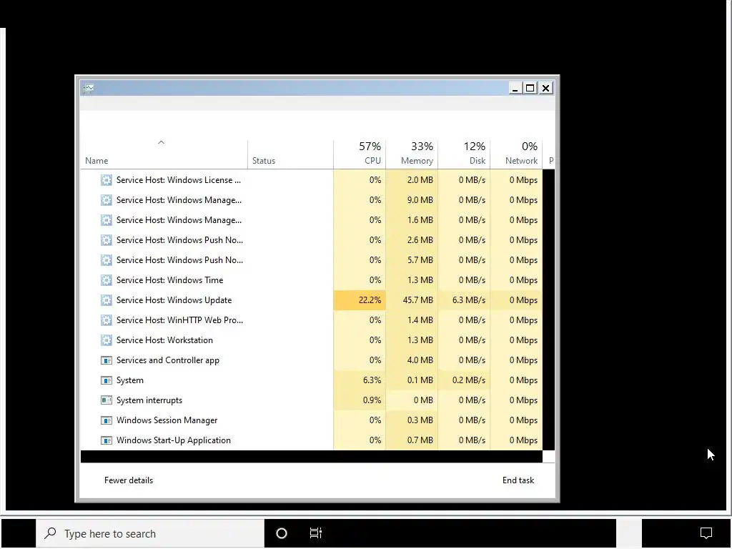Click the 6.3 MB/s disk value

(x=469, y=300)
